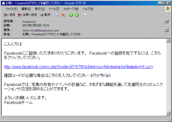Click the mail icon in title bar

[x=3, y=3]
